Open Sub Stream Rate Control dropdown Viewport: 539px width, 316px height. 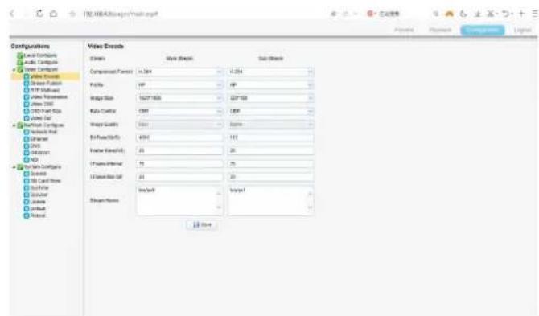coord(270,111)
